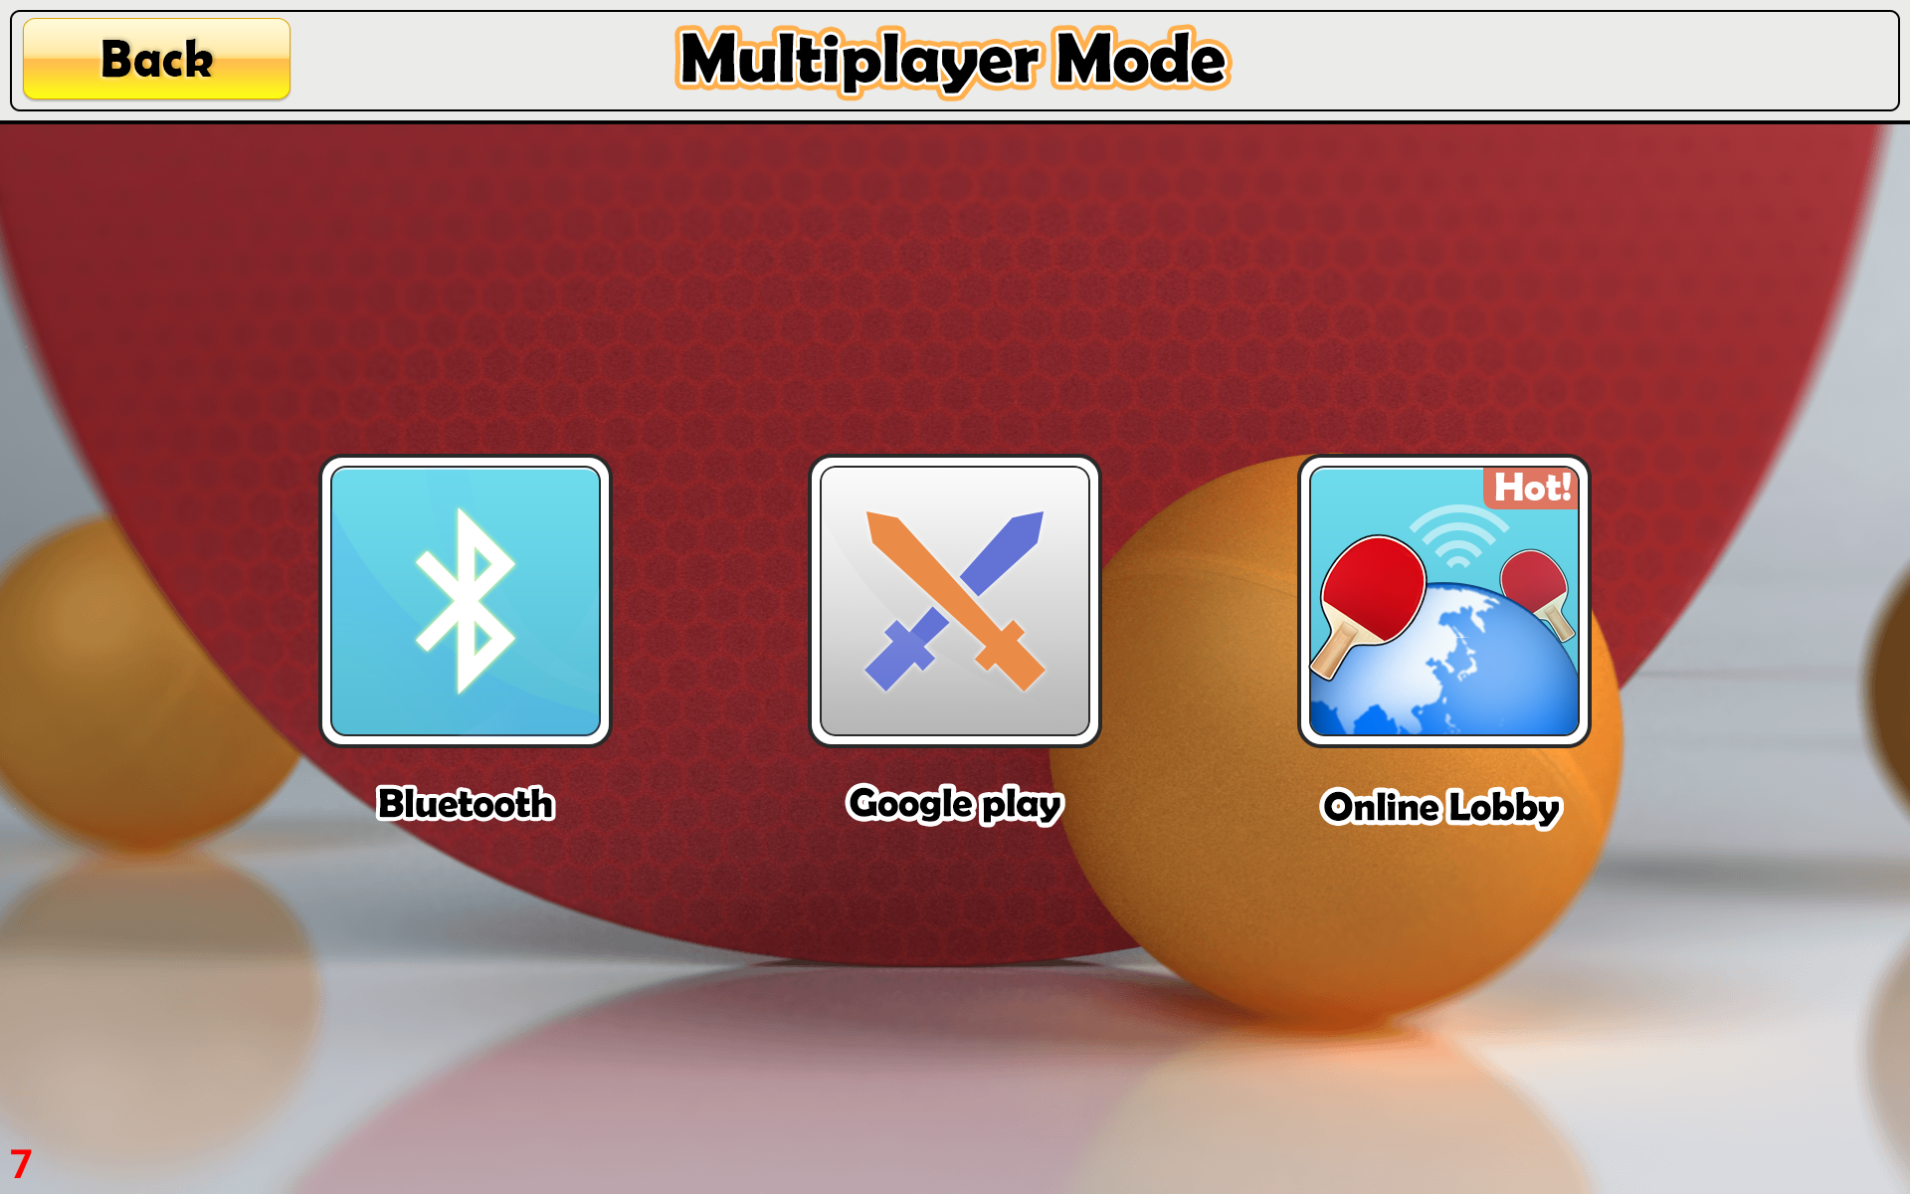Go back with the yellow Back button
Screen dimensions: 1910x1194
tap(156, 59)
